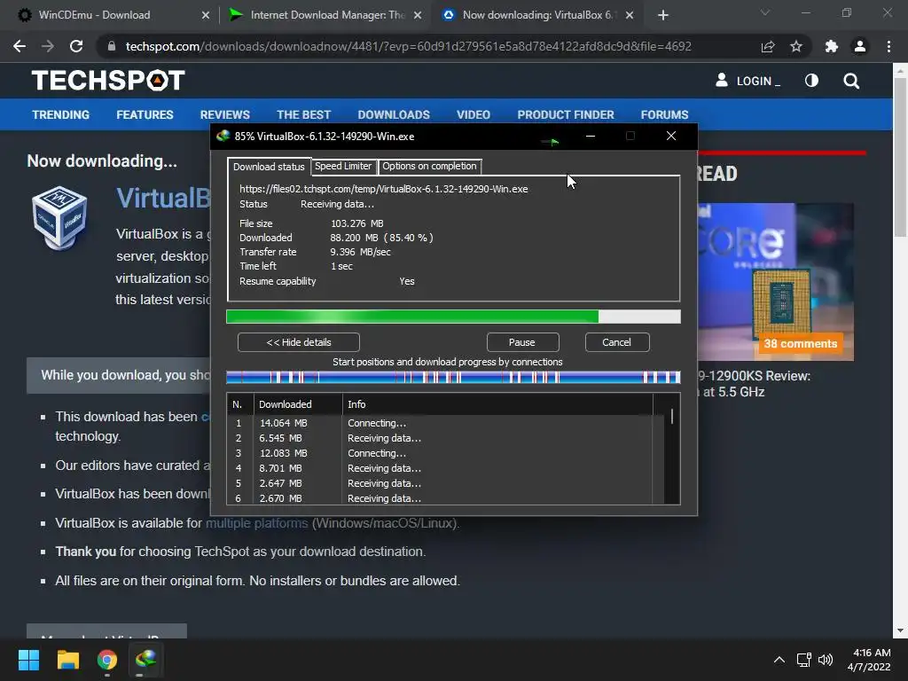Open the tab search chevron in Chrome
The image size is (908, 681).
pyautogui.click(x=765, y=12)
